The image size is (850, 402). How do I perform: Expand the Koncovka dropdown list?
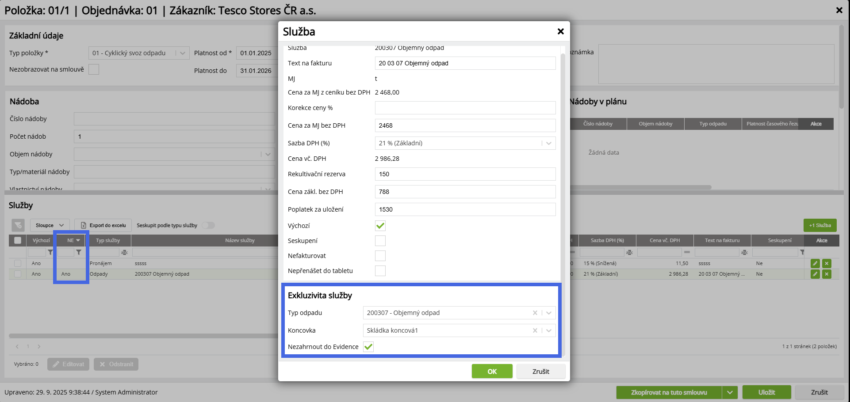[548, 330]
